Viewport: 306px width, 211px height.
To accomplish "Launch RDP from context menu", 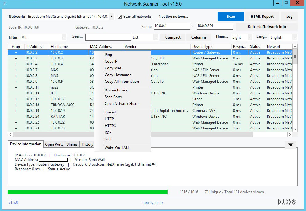I will click(x=122, y=132).
